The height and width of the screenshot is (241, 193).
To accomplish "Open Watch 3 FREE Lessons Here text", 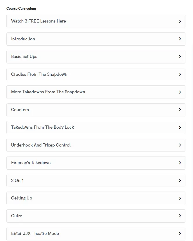I will (39, 21).
